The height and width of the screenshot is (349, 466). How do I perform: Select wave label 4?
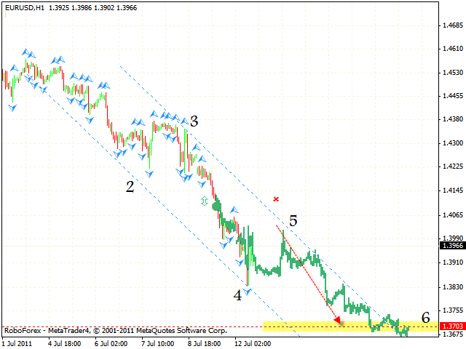coord(237,295)
